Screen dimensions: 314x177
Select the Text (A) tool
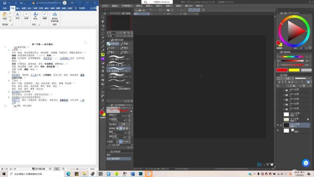(103, 100)
